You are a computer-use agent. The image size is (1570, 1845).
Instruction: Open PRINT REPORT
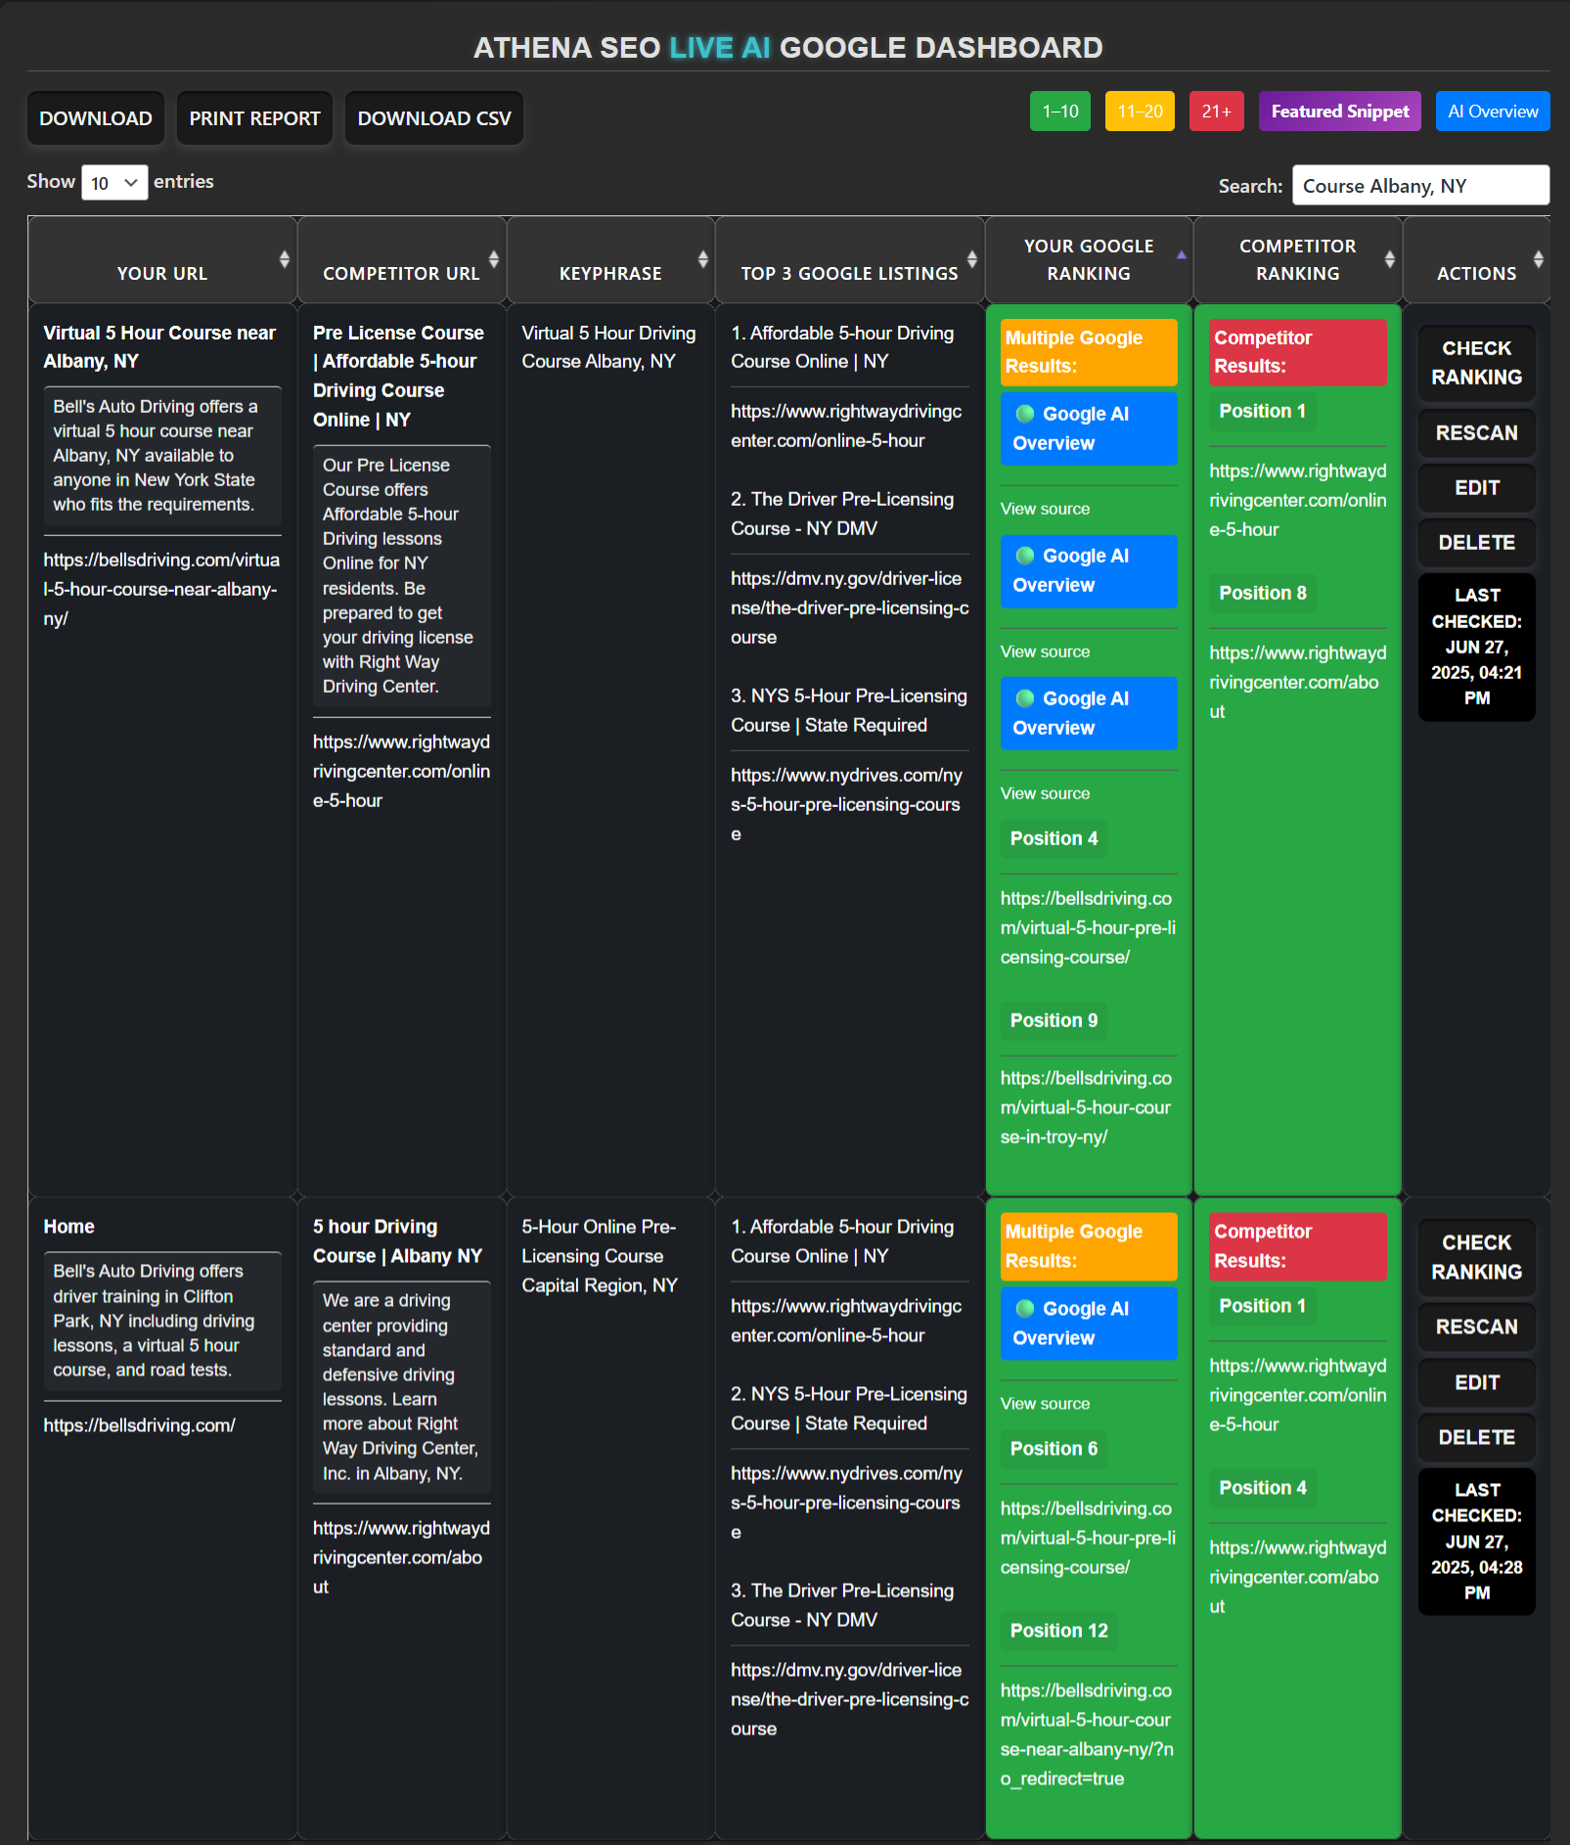[254, 118]
